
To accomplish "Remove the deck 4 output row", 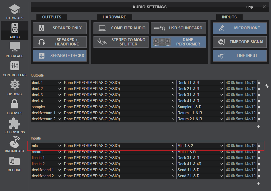I will coord(259,101).
